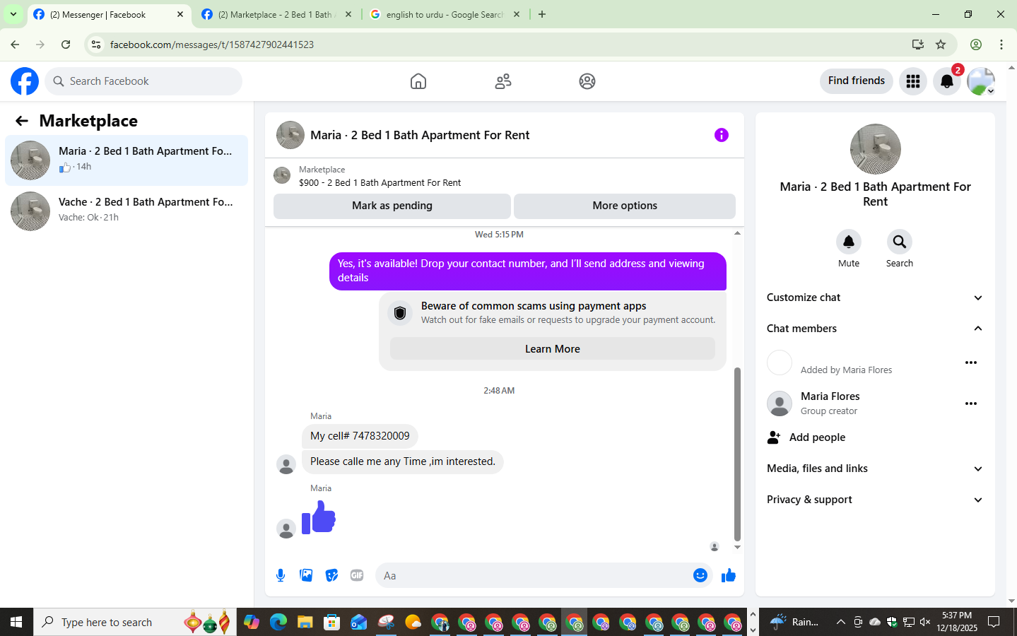This screenshot has width=1017, height=636.
Task: Click the chat scrollbar thumb
Action: click(737, 454)
